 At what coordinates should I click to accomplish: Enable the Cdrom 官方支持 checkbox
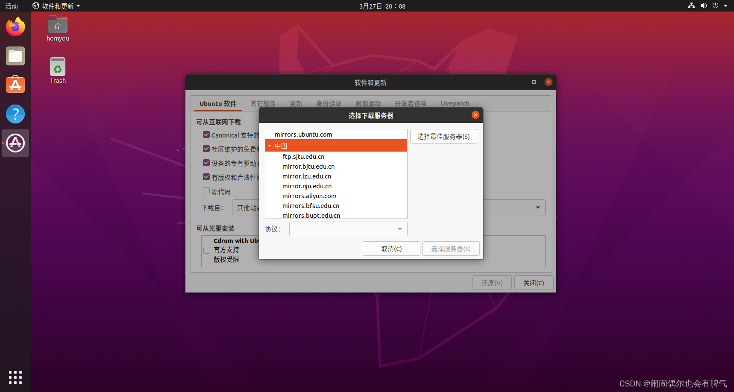point(207,250)
